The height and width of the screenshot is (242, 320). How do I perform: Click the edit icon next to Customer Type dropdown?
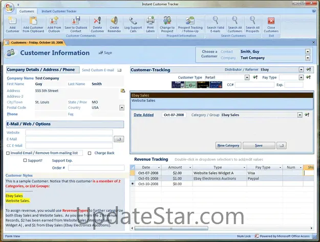255,77
